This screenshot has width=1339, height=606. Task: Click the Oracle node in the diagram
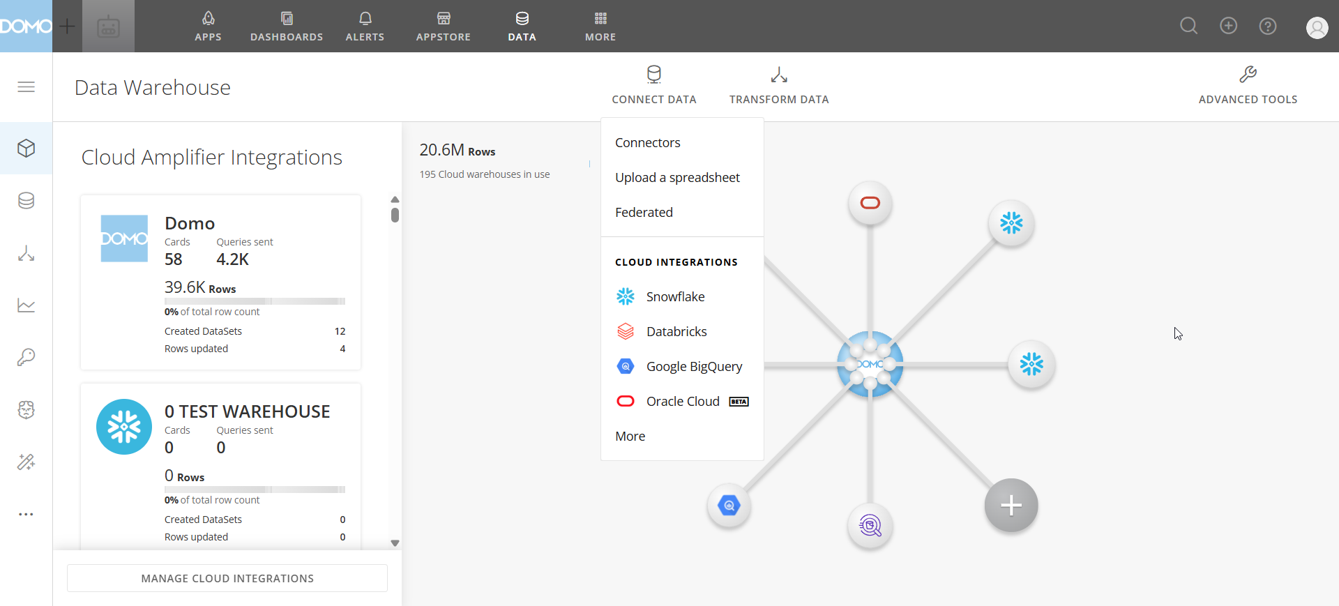[870, 203]
